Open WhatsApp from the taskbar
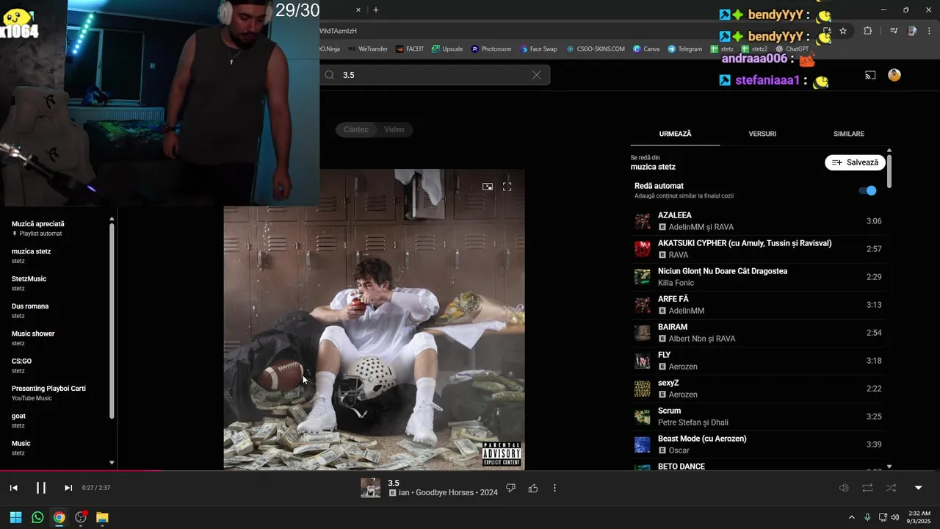Screen dimensions: 940x529 coord(37,517)
